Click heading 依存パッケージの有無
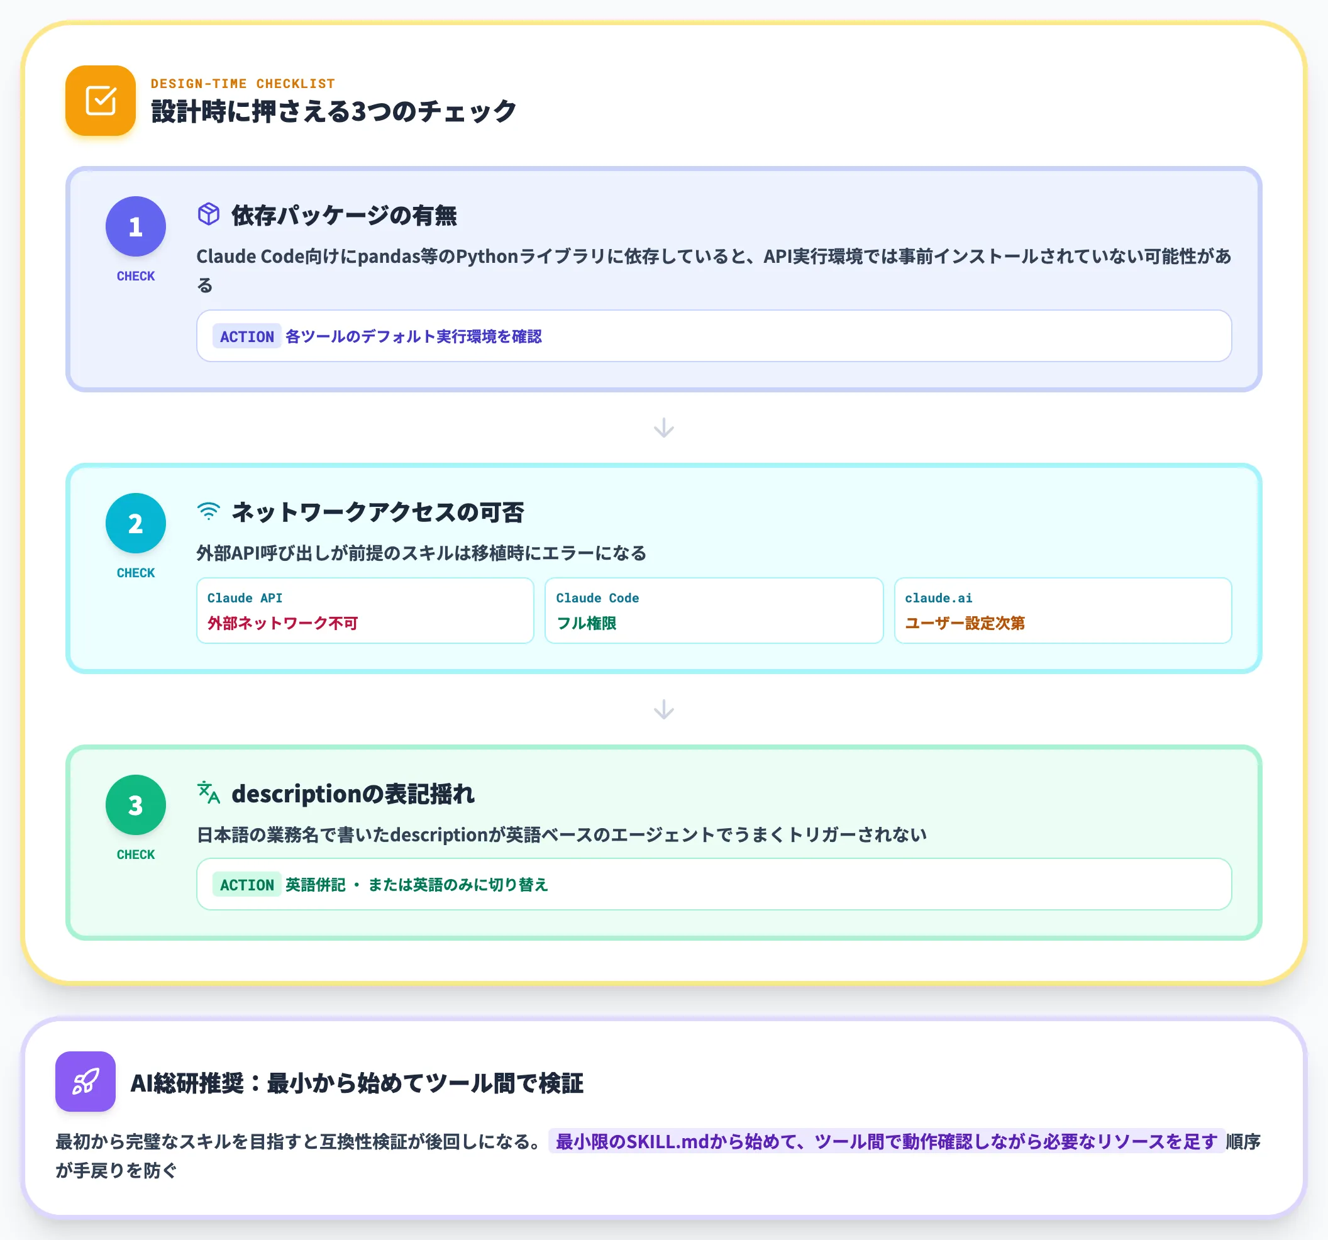1328x1240 pixels. [344, 215]
